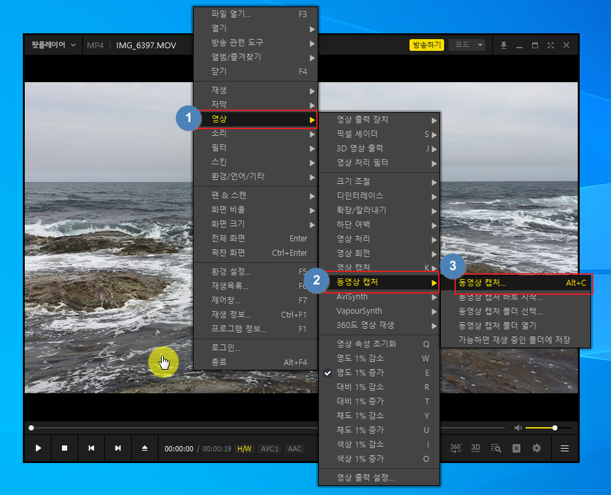Viewport: 611px width, 495px height.
Task: Toggle the 3D mode icon
Action: tap(475, 448)
